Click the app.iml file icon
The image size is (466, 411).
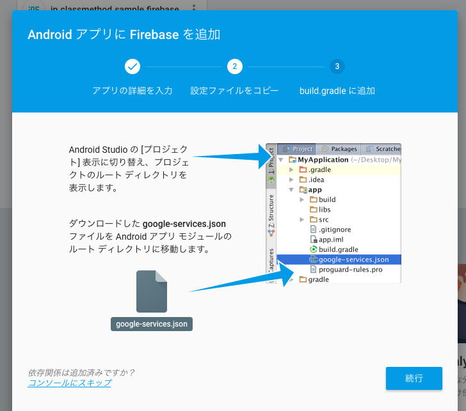point(314,239)
